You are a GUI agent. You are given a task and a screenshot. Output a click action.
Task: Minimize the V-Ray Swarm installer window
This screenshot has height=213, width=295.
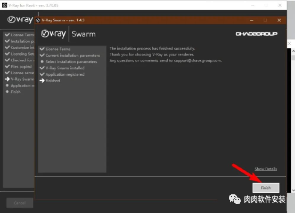252,20
